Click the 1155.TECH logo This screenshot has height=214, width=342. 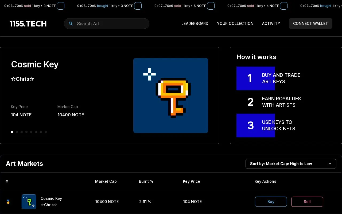28,24
